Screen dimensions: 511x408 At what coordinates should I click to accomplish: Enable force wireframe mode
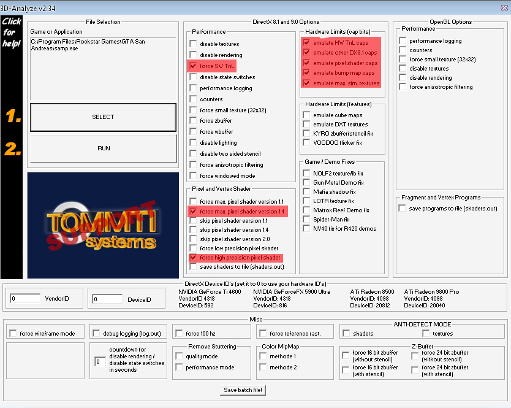(13, 334)
